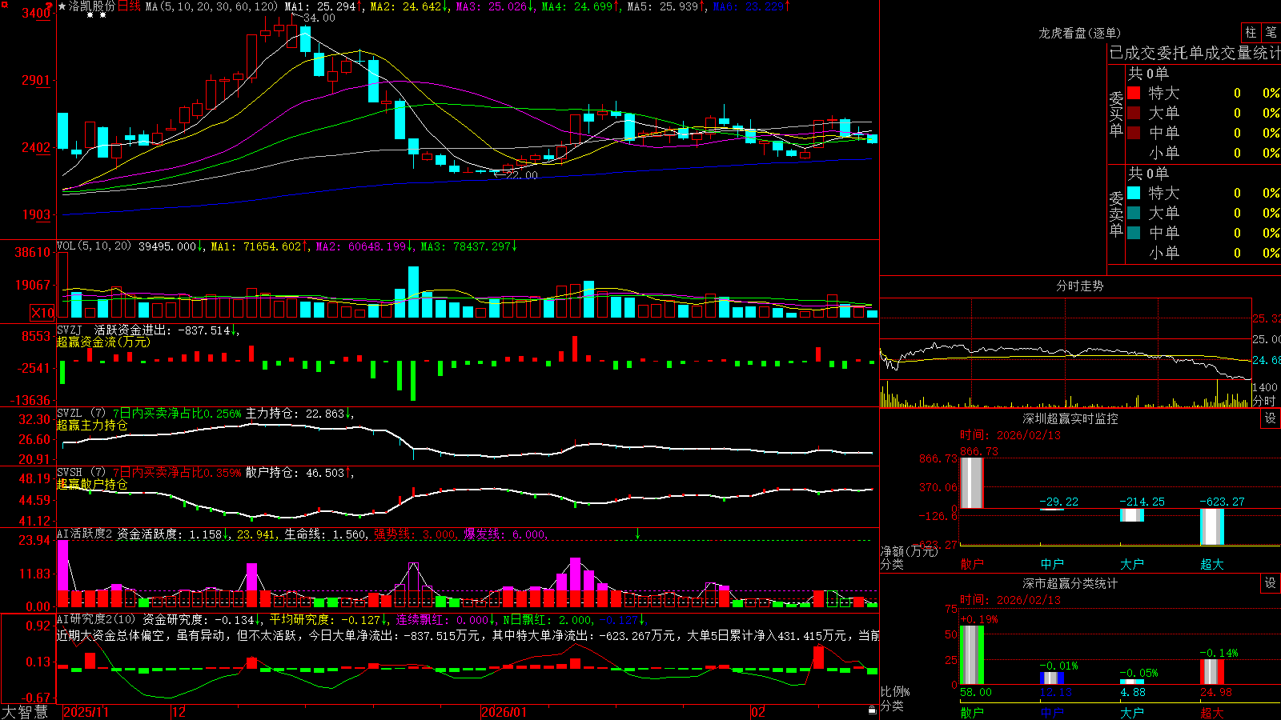The height and width of the screenshot is (720, 1281).
Task: Click dark red 大单 swatch in 委买单
Action: 1134,113
